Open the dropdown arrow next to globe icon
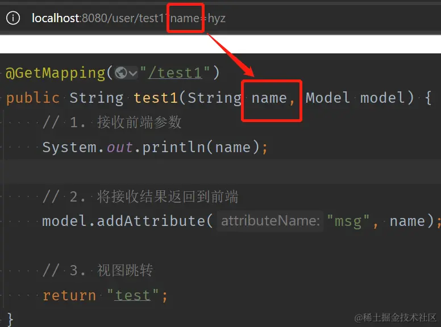This screenshot has height=327, width=441. tap(133, 74)
